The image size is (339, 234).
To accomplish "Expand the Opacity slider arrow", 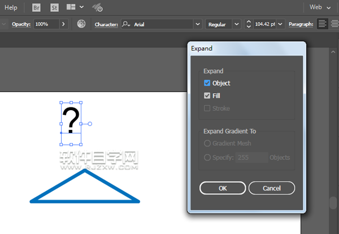I will [63, 24].
